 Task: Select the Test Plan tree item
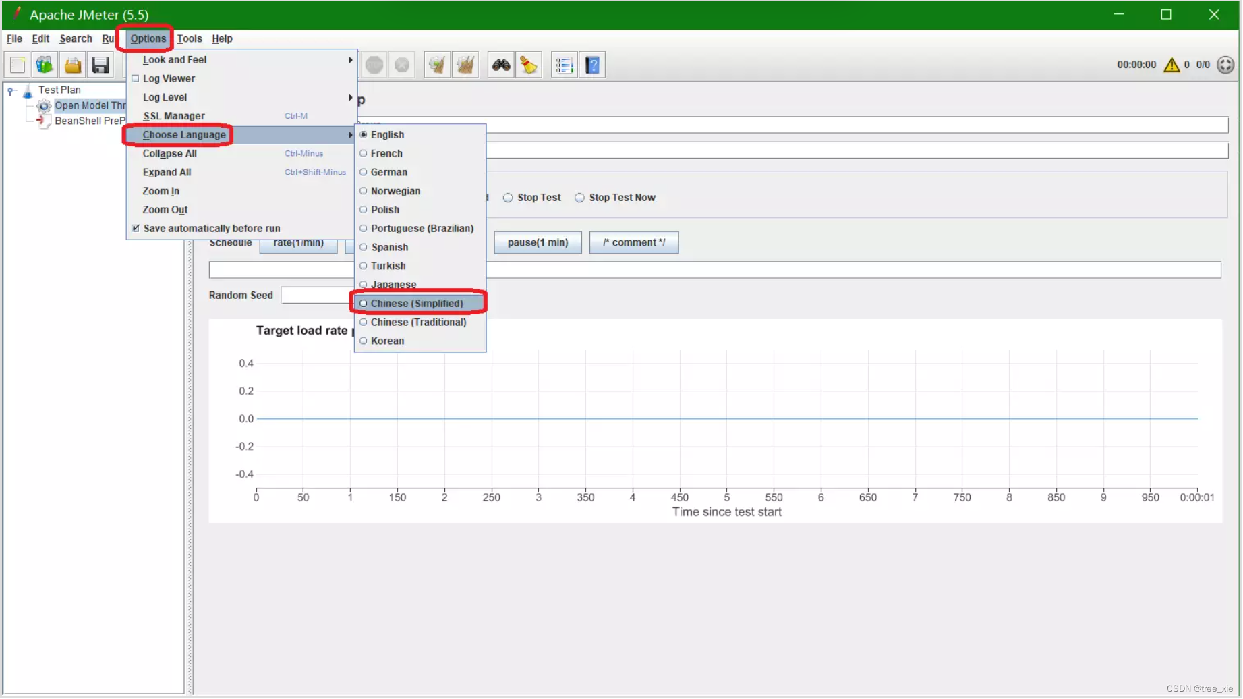click(x=59, y=90)
